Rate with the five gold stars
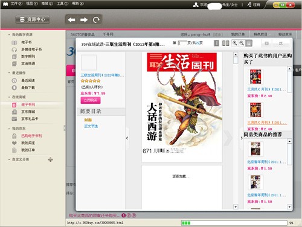The width and height of the screenshot is (302, 227). (x=91, y=81)
